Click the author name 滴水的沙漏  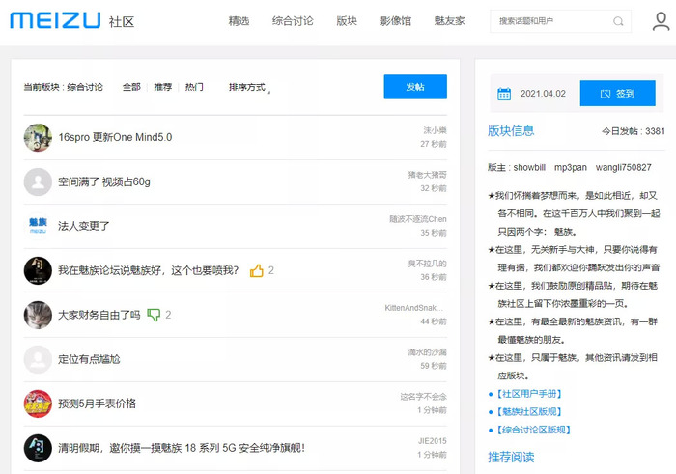click(427, 352)
